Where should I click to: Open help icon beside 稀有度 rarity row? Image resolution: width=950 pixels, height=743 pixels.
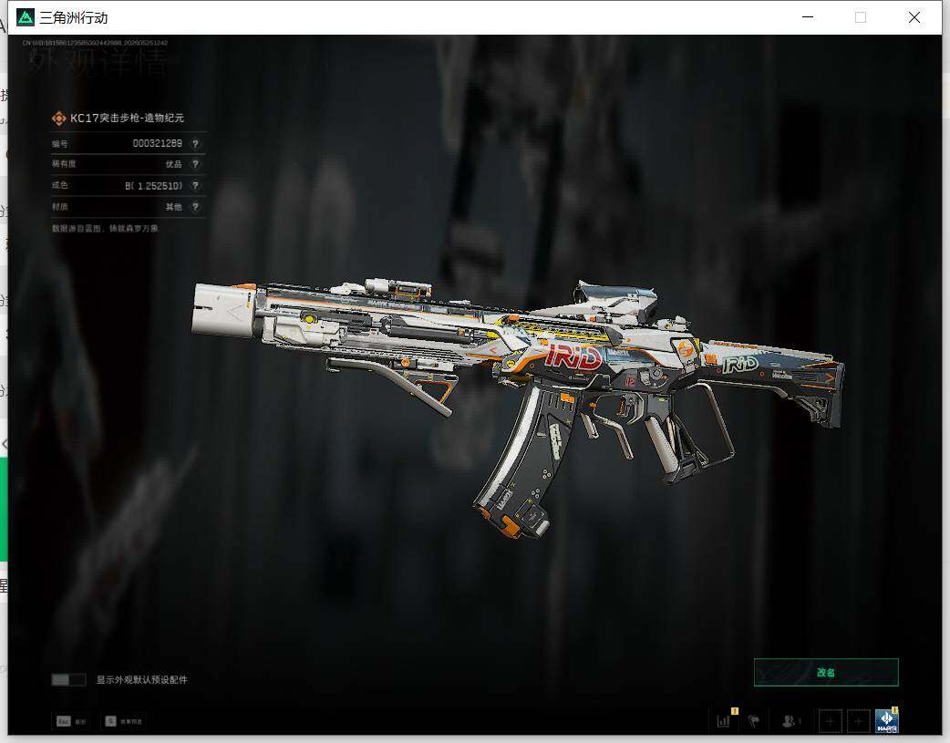coord(195,164)
